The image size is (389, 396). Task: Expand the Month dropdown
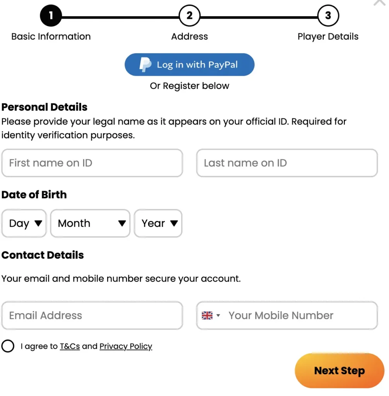click(x=90, y=223)
